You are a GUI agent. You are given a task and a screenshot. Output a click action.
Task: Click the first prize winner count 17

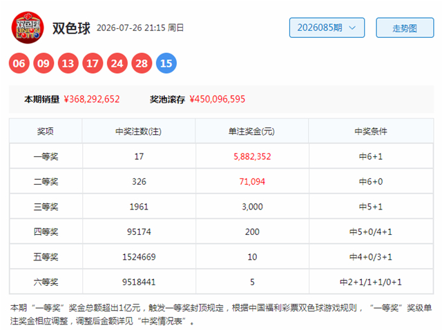pyautogui.click(x=139, y=156)
